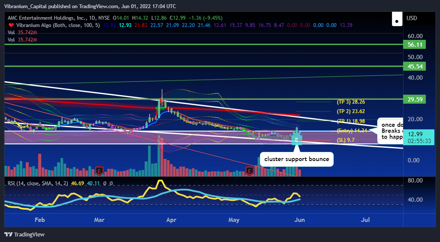Click the purple algo value 15.37
This screenshot has height=242, width=440.
click(236, 25)
